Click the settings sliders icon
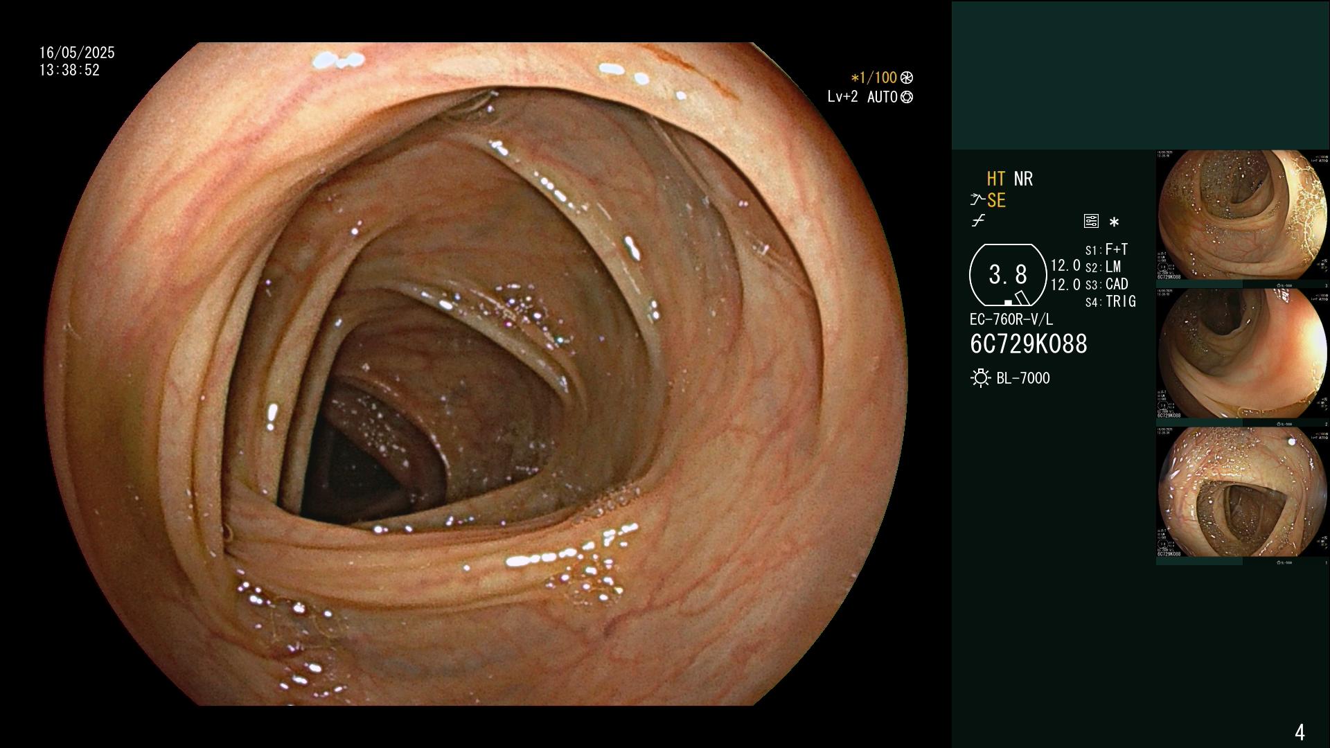 1091,221
